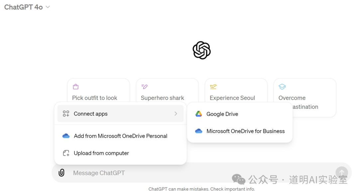This screenshot has width=359, height=194.
Task: Click the graduation cap icon on card
Action: click(x=282, y=87)
